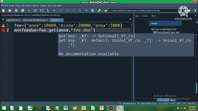Run the file with the green play button

29,10
